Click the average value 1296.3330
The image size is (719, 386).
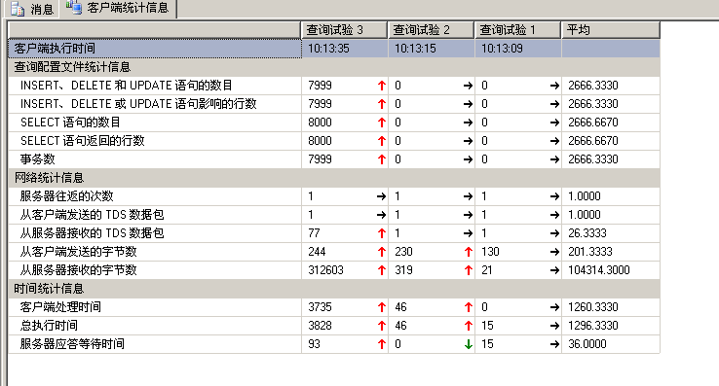(593, 326)
